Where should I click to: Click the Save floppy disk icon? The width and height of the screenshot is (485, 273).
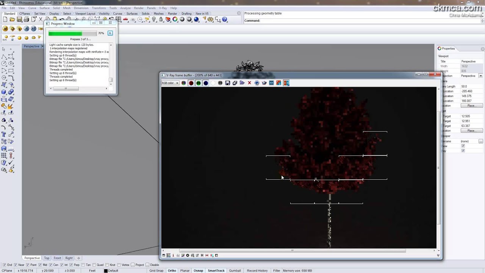point(19,19)
